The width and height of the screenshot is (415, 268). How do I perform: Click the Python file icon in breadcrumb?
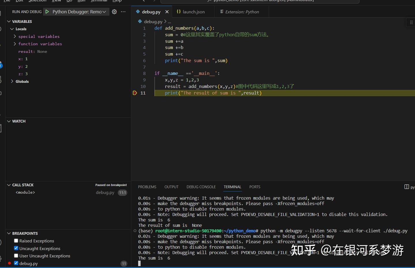point(140,21)
